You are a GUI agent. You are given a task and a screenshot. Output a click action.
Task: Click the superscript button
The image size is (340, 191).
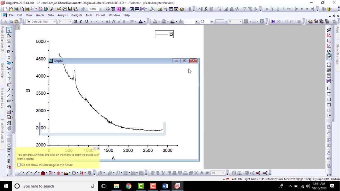click(x=92, y=21)
